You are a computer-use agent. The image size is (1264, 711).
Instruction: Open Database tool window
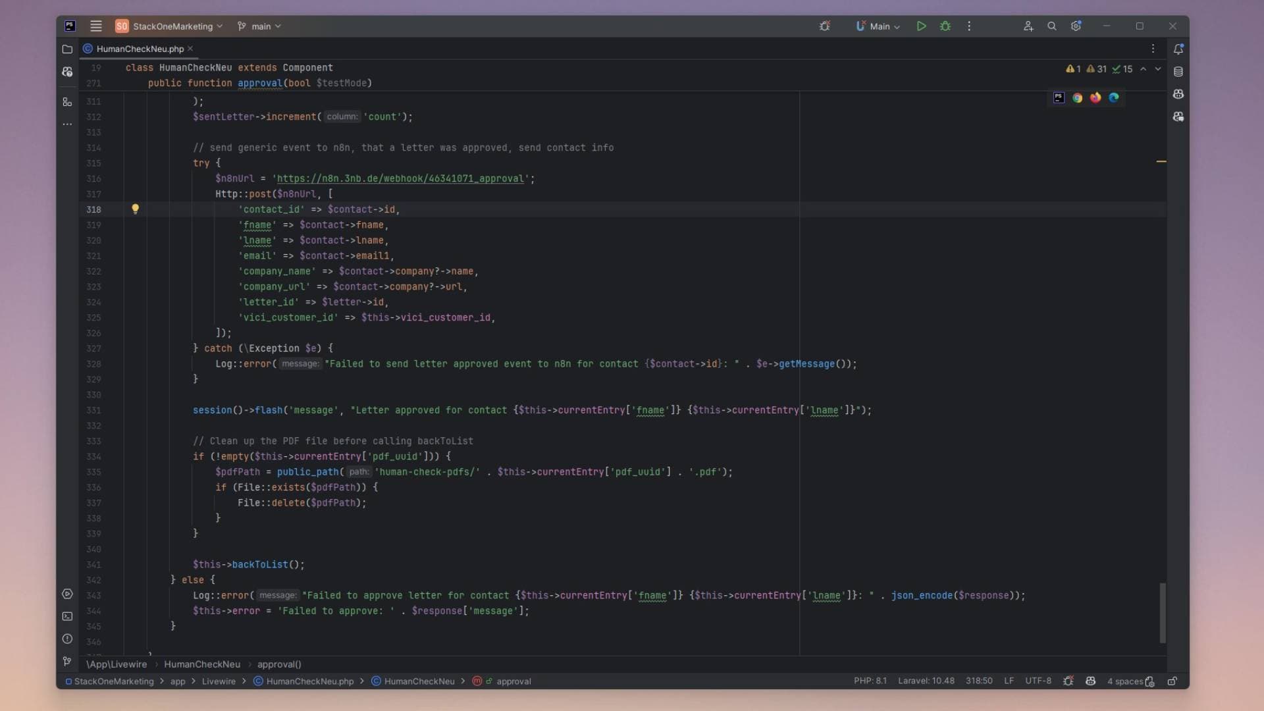(x=1178, y=72)
